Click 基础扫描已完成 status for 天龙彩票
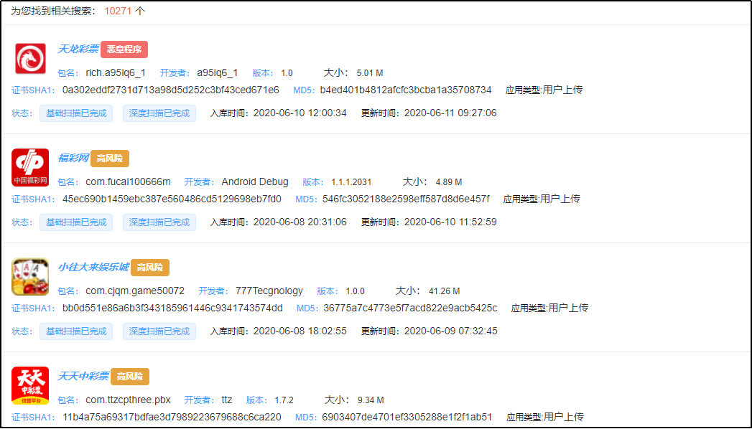The width and height of the screenshot is (752, 429). click(x=76, y=113)
